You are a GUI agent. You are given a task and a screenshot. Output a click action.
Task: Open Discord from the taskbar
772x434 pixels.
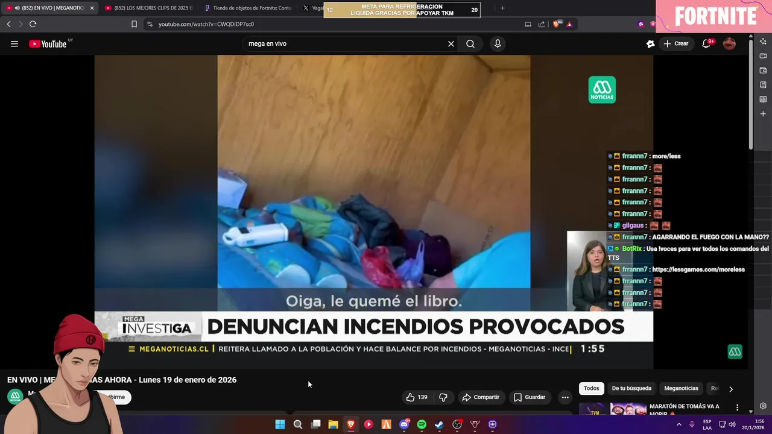[x=404, y=424]
